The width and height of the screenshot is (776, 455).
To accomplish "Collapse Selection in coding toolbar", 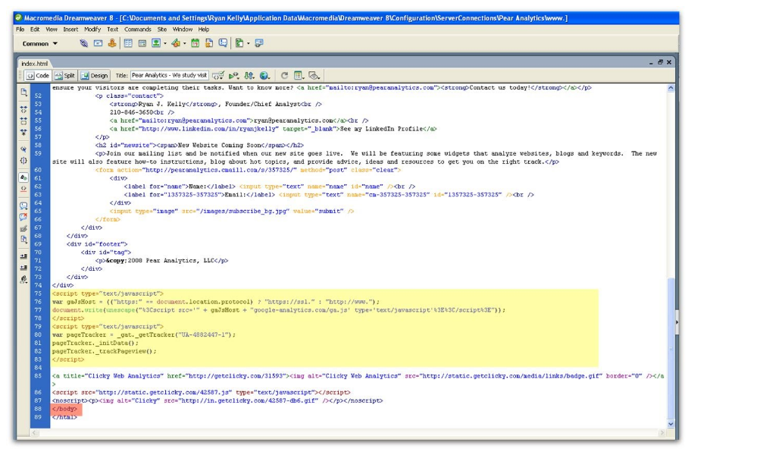I will pos(23,121).
